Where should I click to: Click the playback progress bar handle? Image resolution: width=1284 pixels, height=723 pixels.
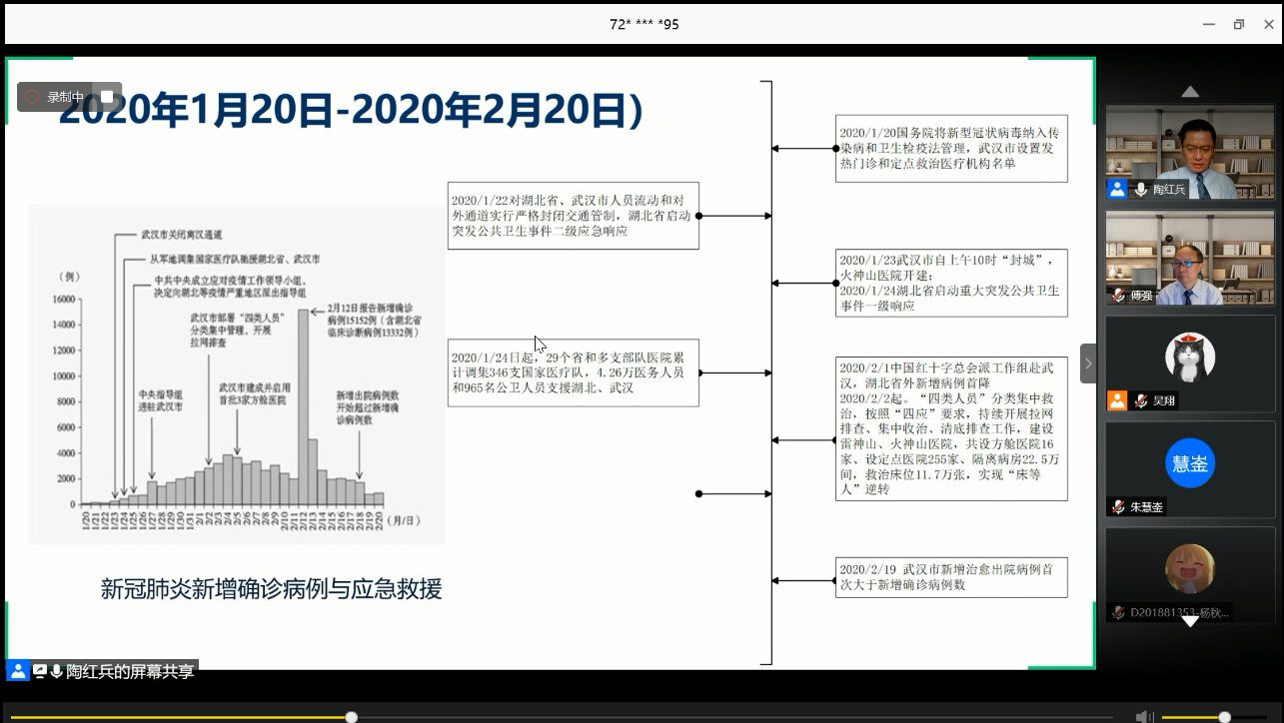click(x=352, y=716)
